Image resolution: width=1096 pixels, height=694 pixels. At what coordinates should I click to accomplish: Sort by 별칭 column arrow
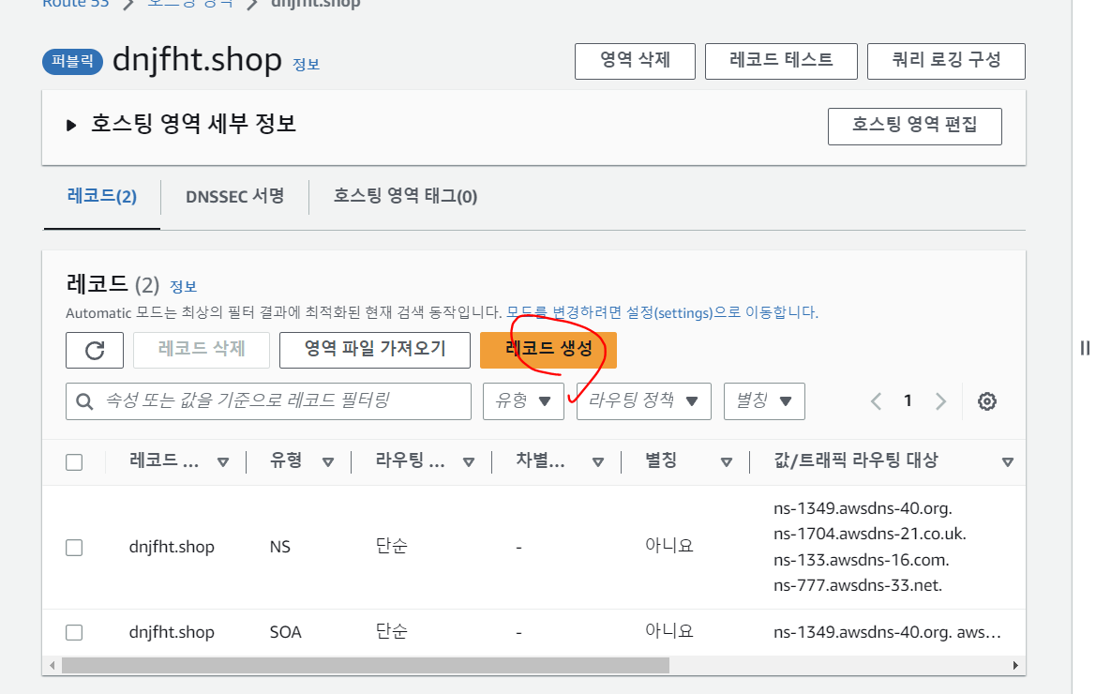click(x=727, y=462)
